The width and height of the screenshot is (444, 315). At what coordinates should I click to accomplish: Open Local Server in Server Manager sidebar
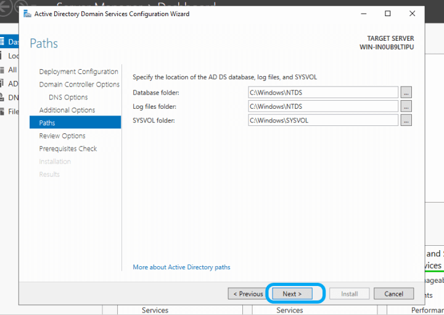9,56
